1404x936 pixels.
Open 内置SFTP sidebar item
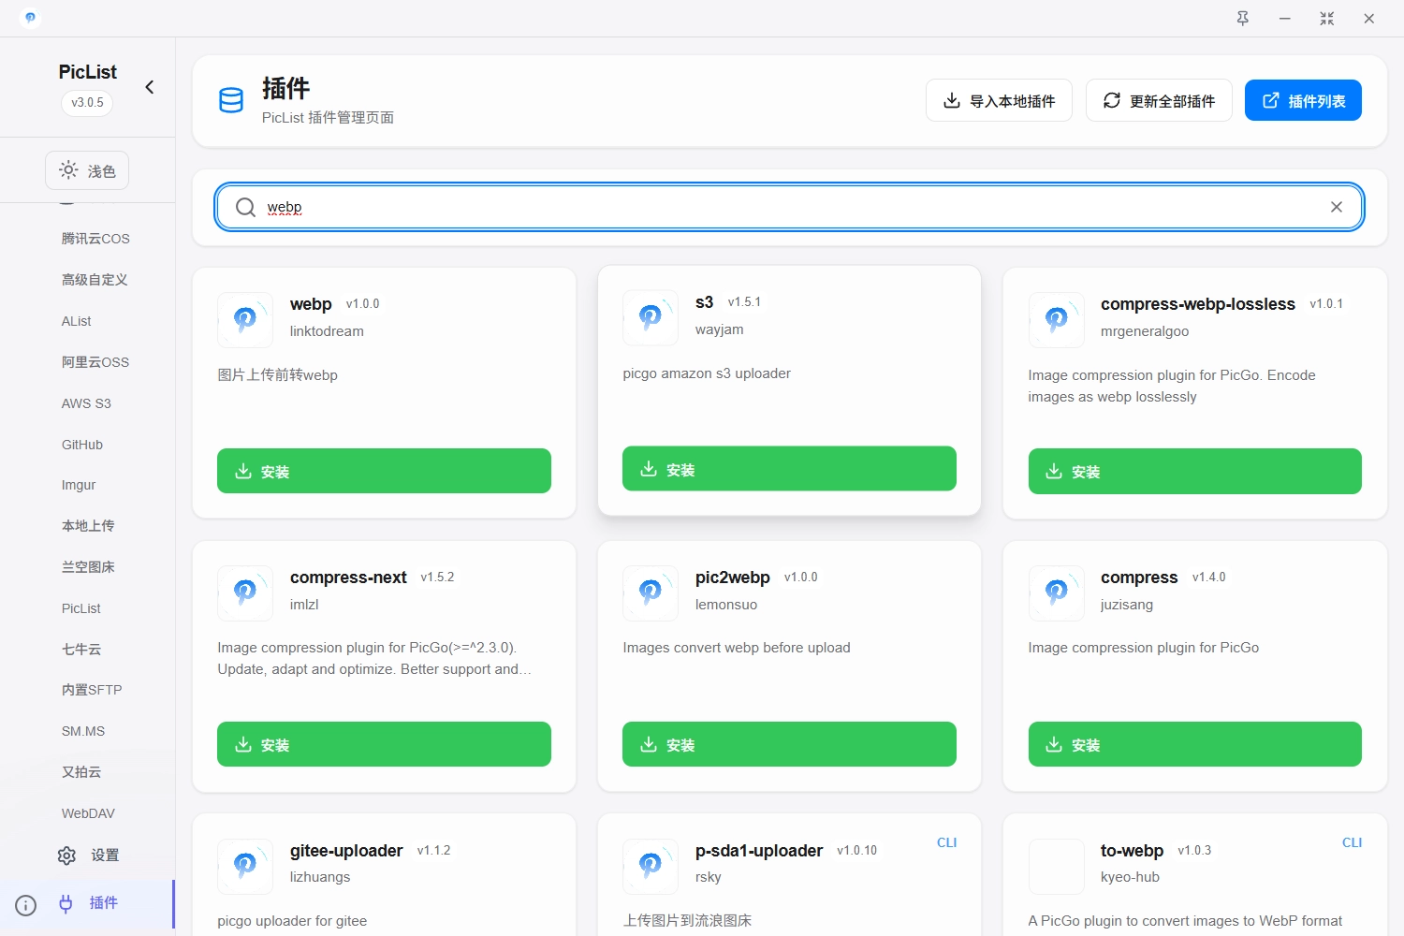point(92,690)
